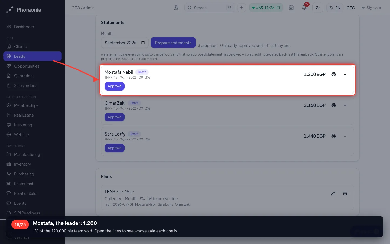Image resolution: width=390 pixels, height=244 pixels.
Task: Open Events module
Action: coord(32,203)
